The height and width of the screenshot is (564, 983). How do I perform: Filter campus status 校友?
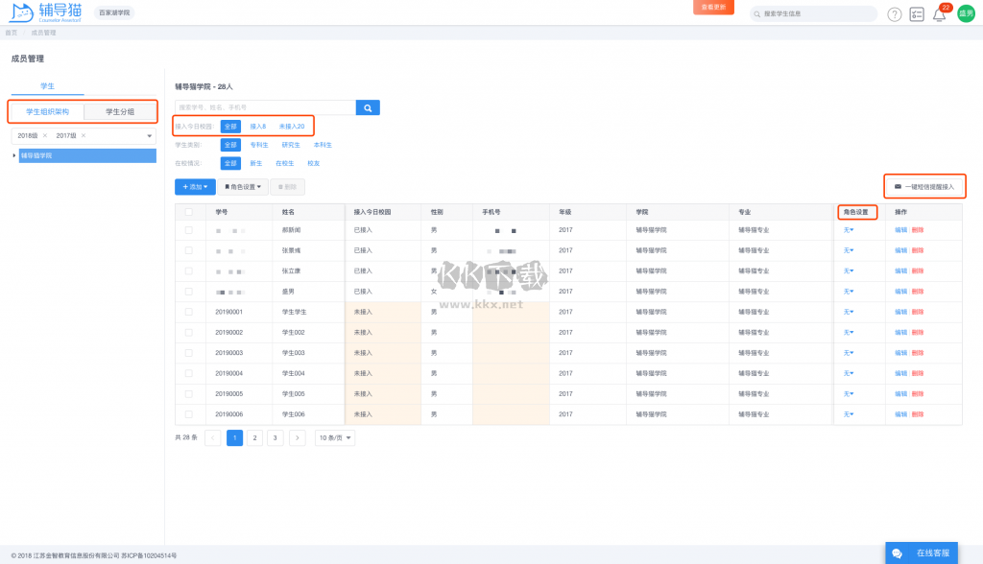314,164
